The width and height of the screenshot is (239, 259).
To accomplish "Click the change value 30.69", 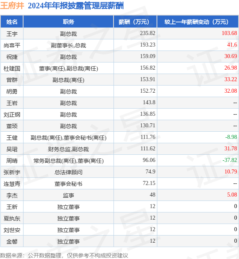I will point(231,56).
